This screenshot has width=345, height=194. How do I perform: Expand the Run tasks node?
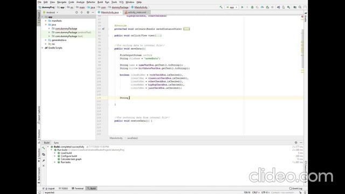coord(55,162)
